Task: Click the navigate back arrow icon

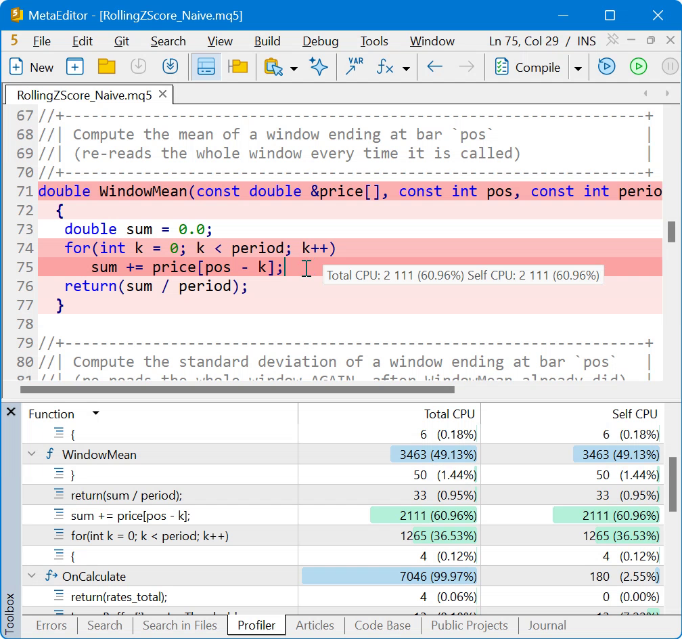Action: [x=434, y=67]
